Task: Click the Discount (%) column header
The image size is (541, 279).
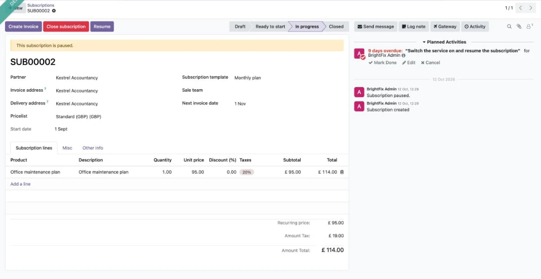Action: coord(223,160)
